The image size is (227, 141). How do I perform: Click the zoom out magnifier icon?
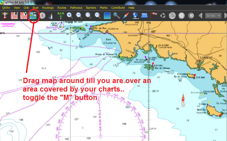pyautogui.click(x=79, y=15)
